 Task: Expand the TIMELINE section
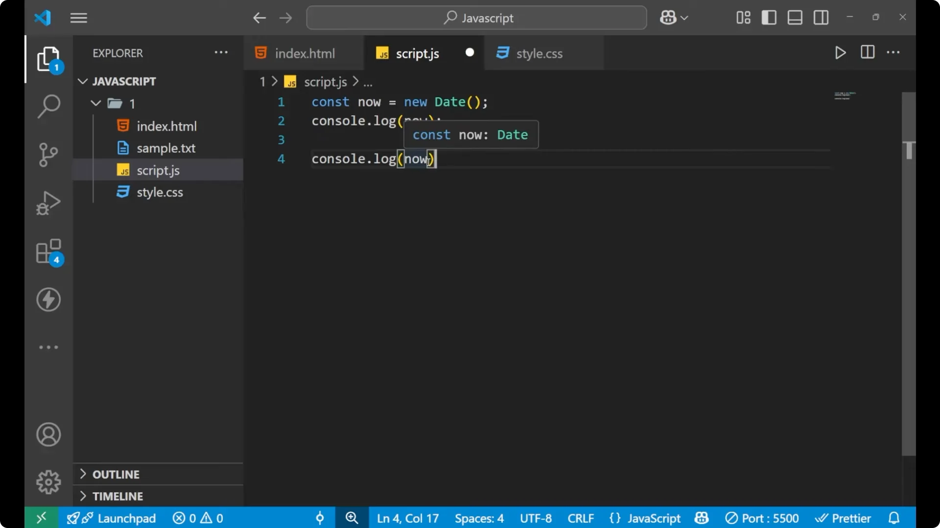[82, 496]
